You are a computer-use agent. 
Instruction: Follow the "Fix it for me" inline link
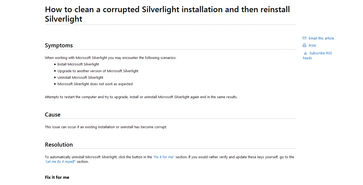coord(164,157)
